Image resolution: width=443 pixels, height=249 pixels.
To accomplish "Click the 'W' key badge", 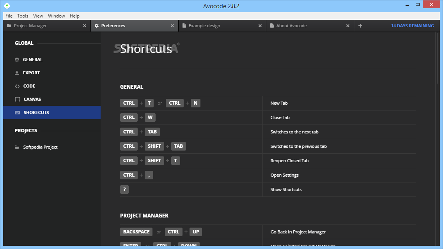I will [150, 117].
